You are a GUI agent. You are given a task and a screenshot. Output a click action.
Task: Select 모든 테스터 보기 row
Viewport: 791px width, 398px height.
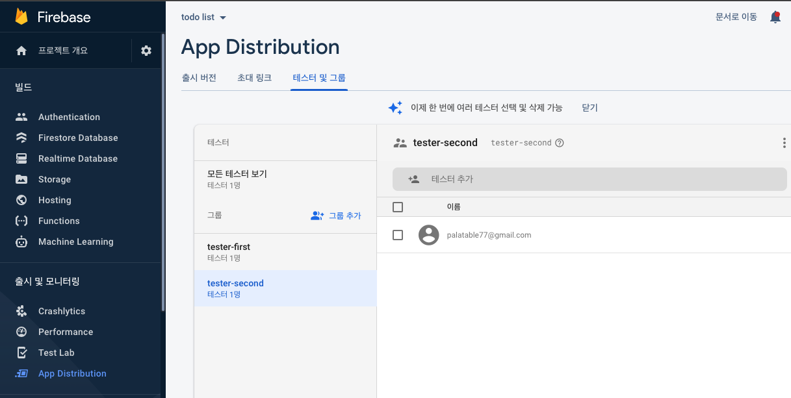pyautogui.click(x=285, y=179)
